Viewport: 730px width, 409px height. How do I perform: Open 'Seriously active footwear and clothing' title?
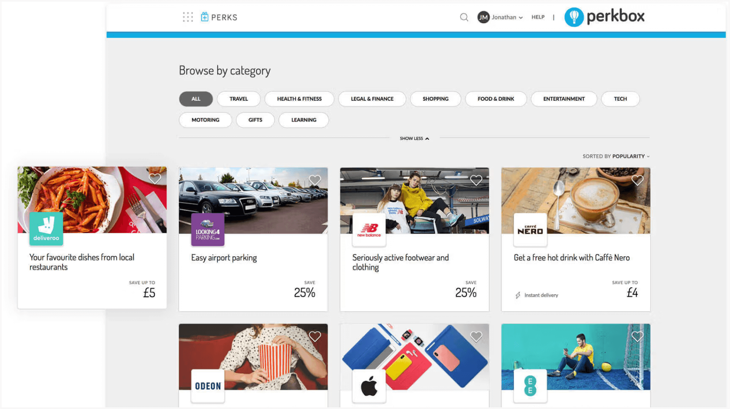[400, 262]
